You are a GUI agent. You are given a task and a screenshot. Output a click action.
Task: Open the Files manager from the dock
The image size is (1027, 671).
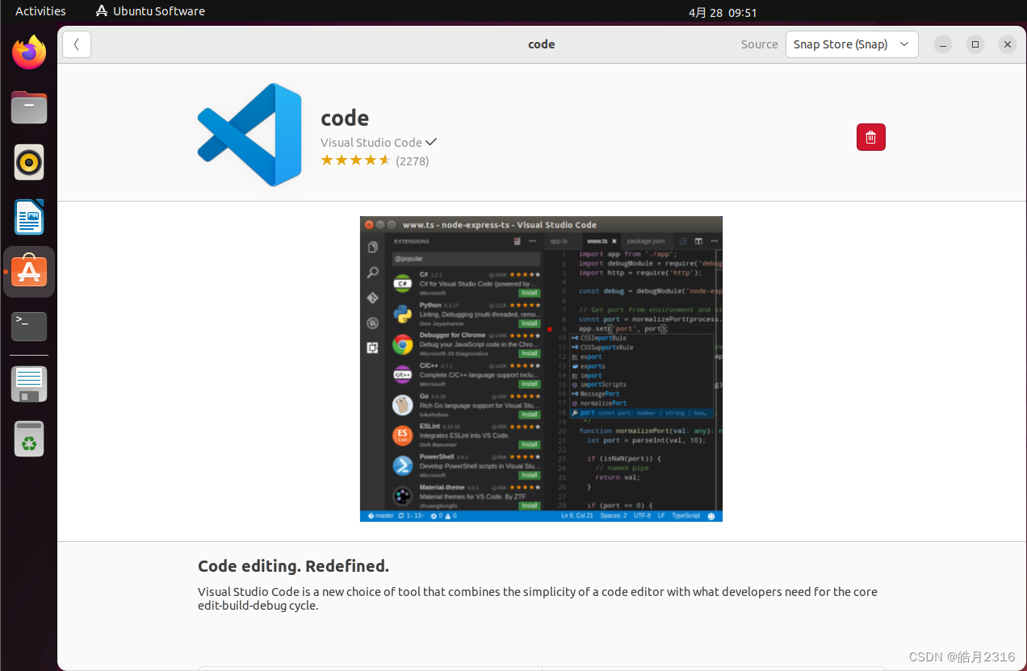(x=29, y=107)
